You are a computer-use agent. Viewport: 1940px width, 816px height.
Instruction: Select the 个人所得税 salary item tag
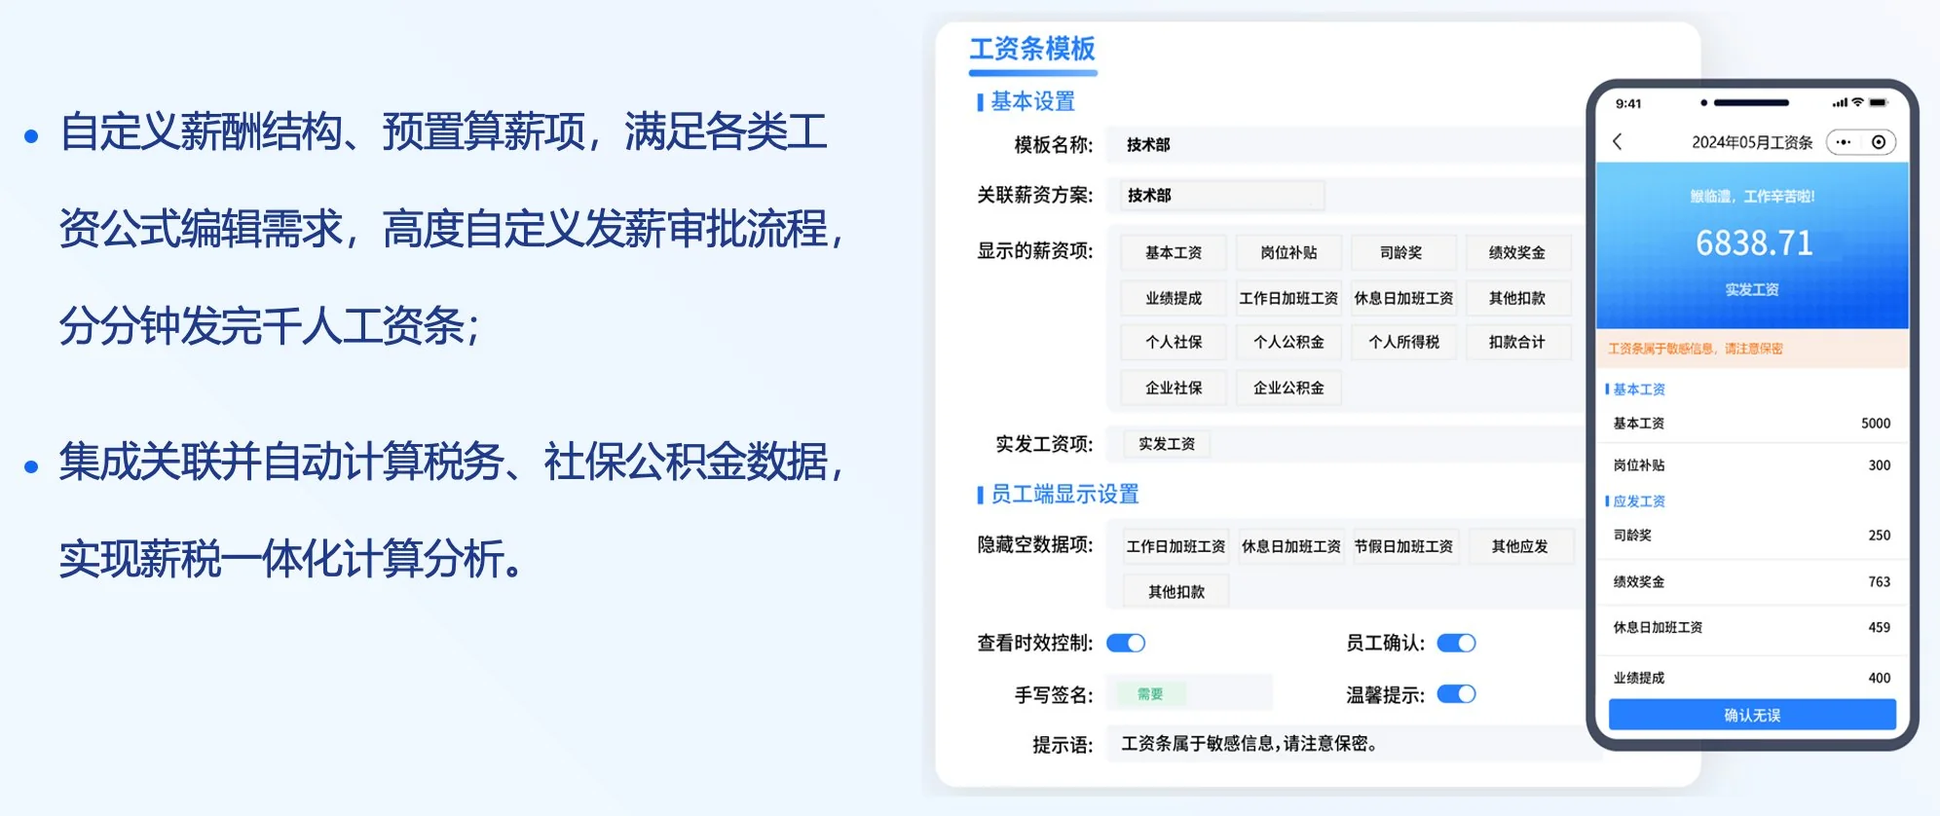click(1403, 342)
